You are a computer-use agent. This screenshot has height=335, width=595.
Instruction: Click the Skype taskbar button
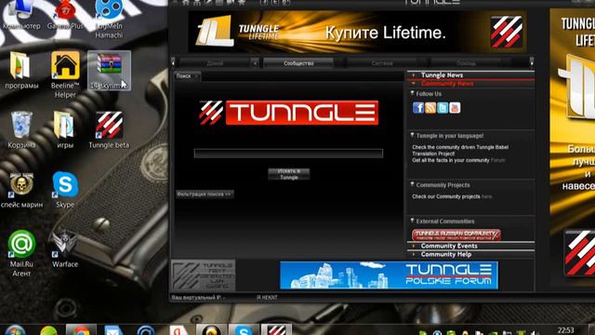244,329
